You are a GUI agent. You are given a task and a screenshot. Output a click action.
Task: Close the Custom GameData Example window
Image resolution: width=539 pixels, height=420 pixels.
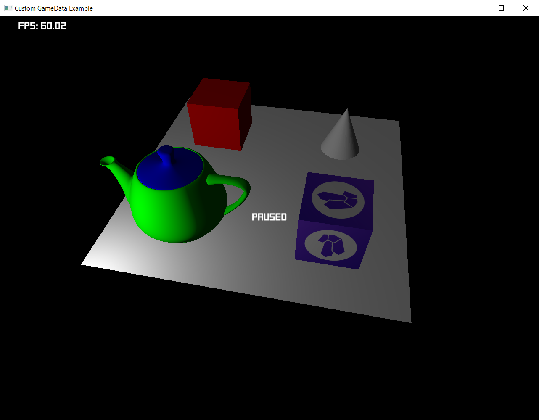click(526, 8)
